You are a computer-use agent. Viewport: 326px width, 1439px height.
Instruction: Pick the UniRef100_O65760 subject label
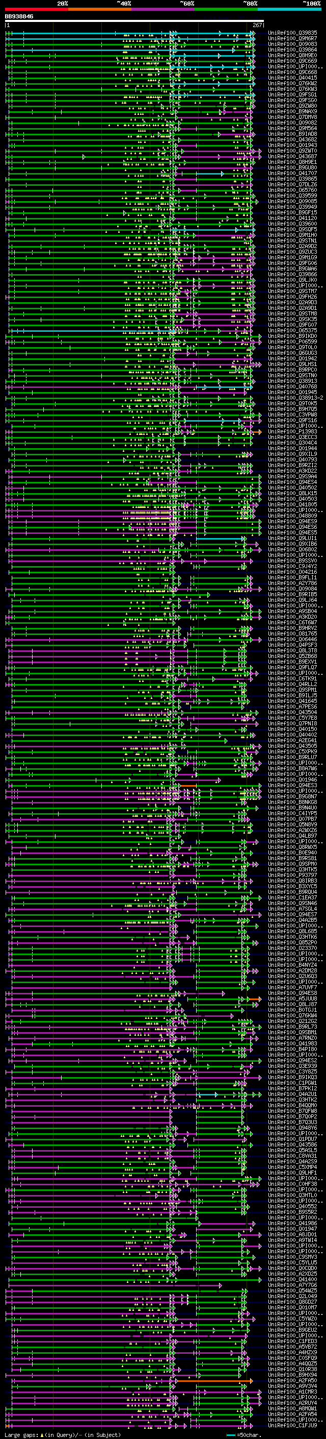(x=292, y=190)
